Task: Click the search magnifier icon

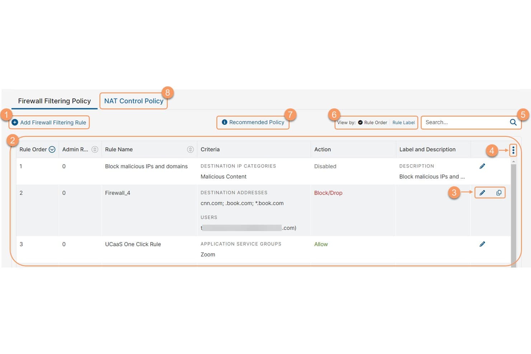Action: [513, 122]
